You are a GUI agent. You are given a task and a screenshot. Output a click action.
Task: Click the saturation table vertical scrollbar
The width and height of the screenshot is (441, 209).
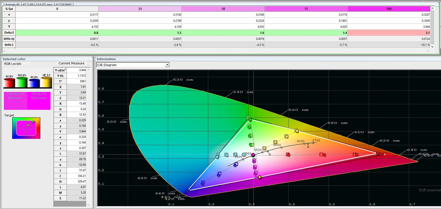(x=433, y=27)
